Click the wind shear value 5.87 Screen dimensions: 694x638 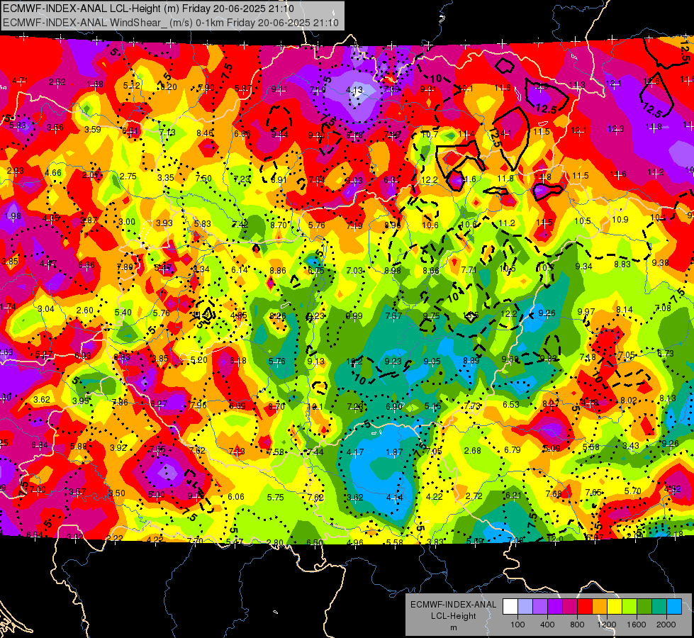click(243, 89)
